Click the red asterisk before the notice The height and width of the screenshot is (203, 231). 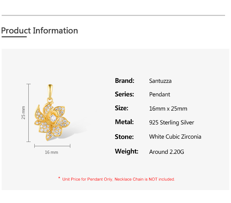59,178
